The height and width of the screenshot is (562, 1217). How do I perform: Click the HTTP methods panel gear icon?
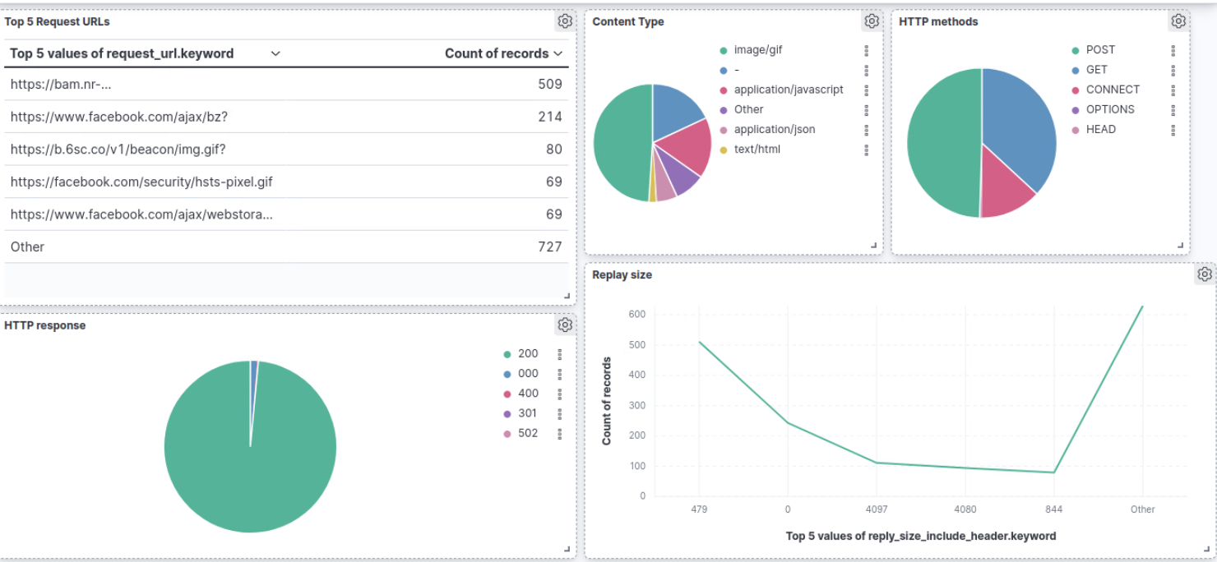pos(1179,21)
